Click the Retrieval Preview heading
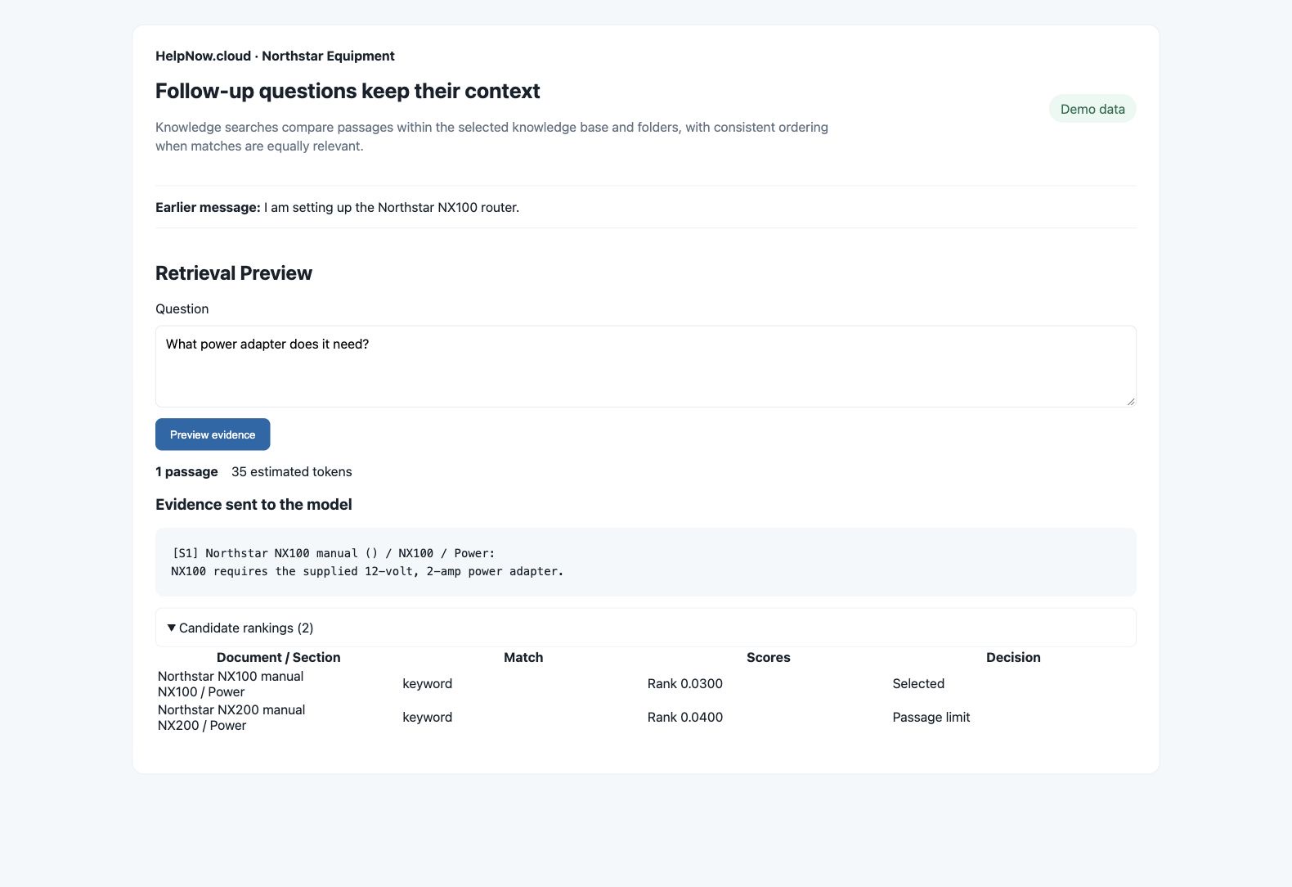The width and height of the screenshot is (1292, 887). [x=234, y=273]
